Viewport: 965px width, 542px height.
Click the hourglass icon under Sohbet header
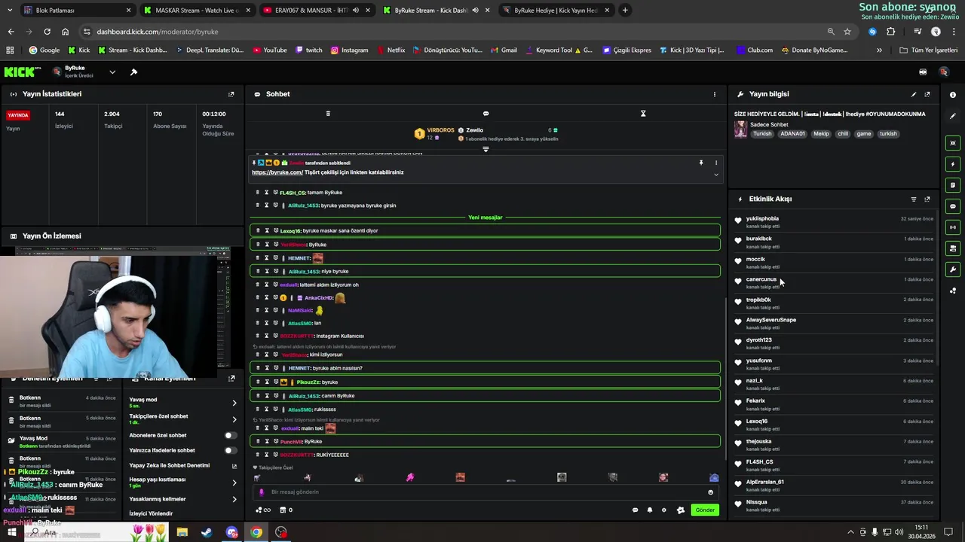(643, 114)
